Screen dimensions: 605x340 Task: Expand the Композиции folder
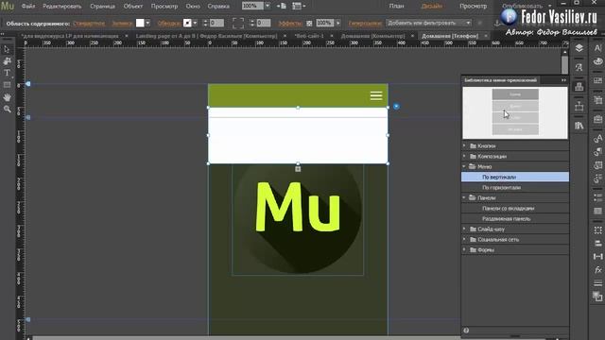point(464,156)
